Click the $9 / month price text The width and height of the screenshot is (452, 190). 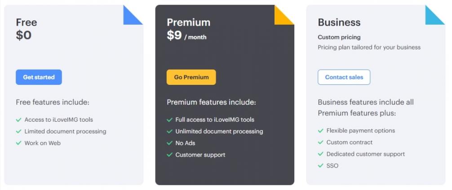pos(186,36)
